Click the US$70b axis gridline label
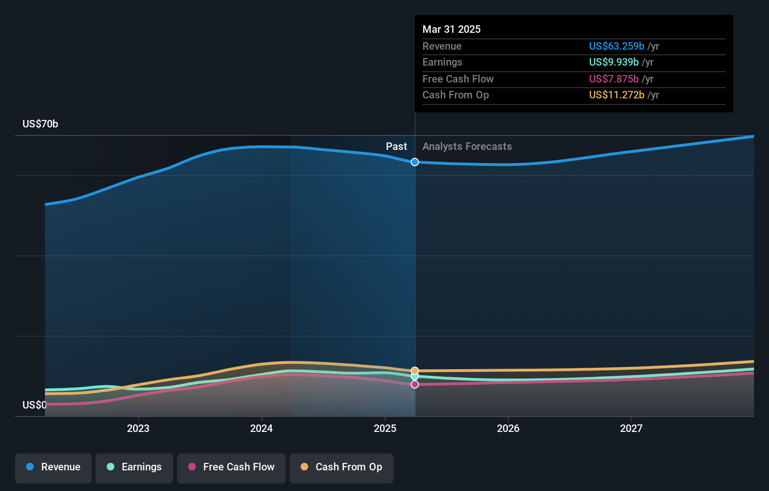769x491 pixels. tap(40, 124)
